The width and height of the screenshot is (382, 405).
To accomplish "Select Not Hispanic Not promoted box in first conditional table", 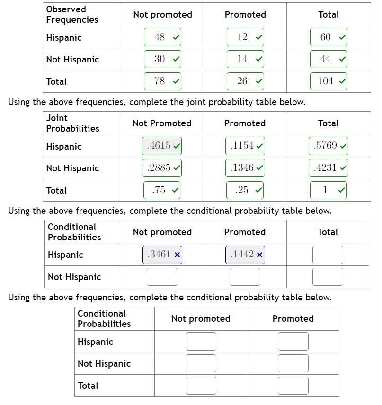I will tap(162, 277).
